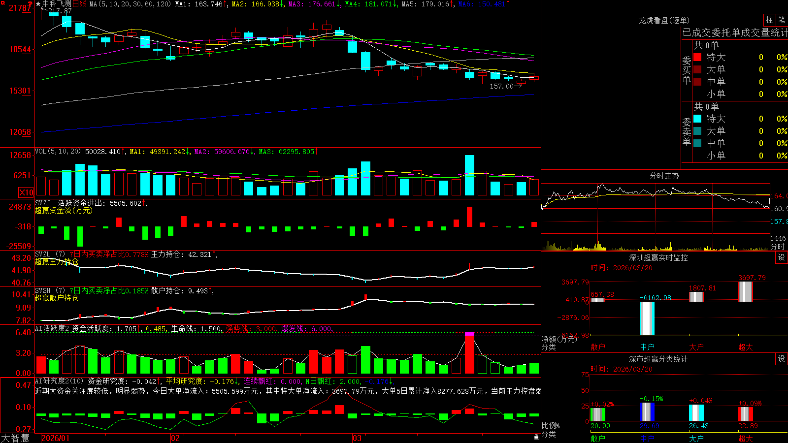The height and width of the screenshot is (443, 788).
Task: Click the MA1: 163.746 value
Action: click(x=201, y=4)
